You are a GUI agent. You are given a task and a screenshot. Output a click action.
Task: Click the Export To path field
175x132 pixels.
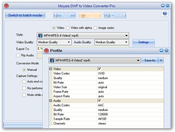(40, 49)
